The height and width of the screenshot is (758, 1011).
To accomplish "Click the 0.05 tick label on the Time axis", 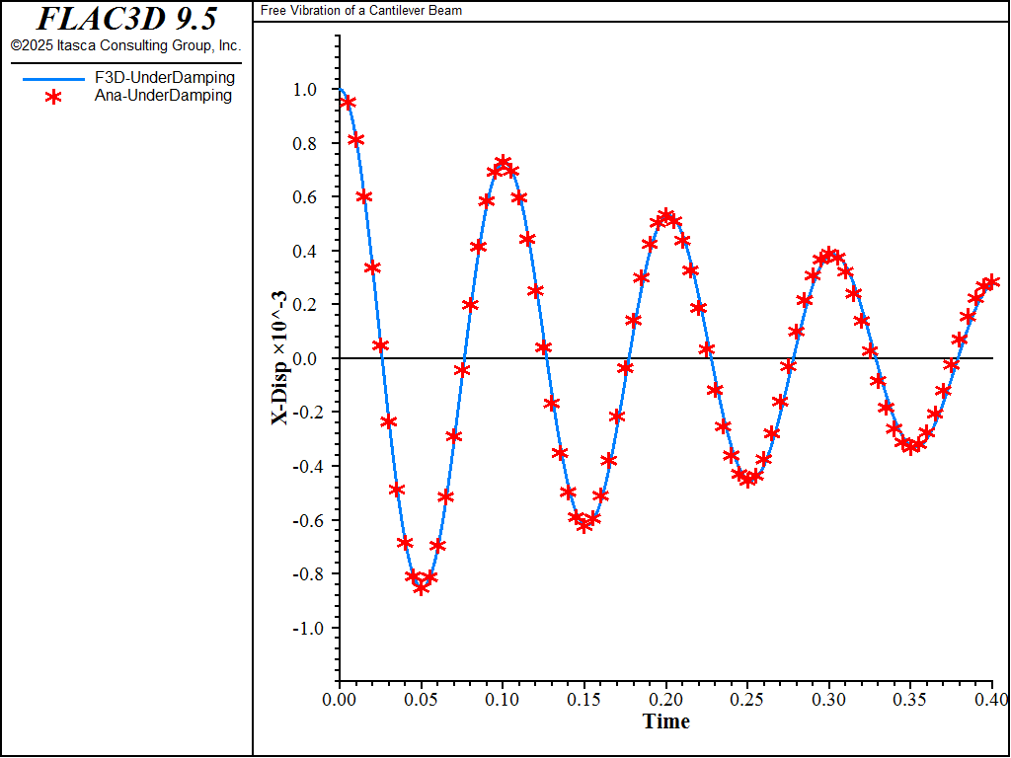I will 421,699.
